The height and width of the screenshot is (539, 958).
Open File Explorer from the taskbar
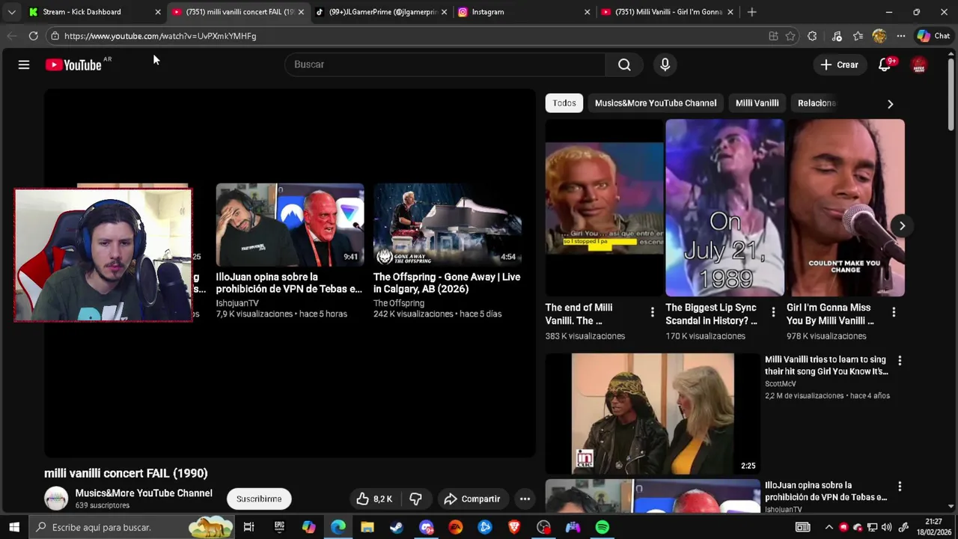coord(367,527)
